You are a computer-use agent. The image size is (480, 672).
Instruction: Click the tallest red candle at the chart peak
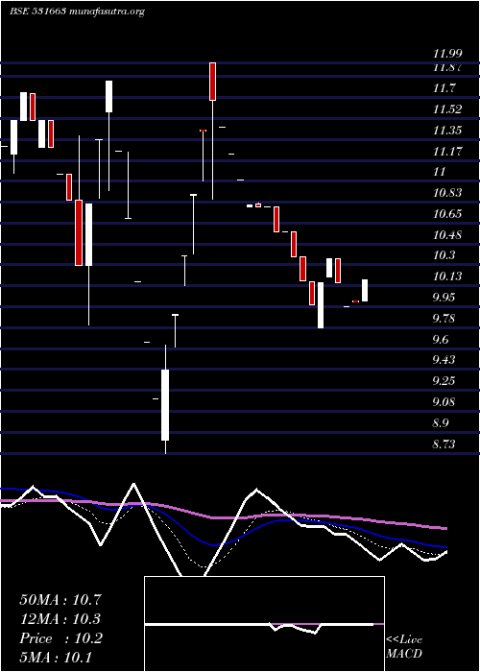click(212, 82)
